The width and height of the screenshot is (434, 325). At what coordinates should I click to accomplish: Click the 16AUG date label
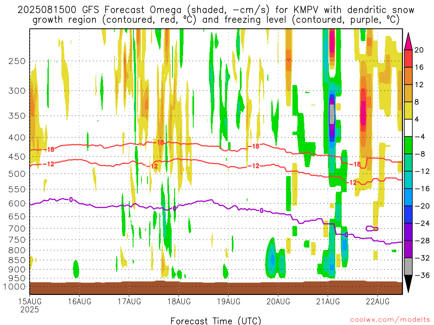tap(79, 301)
